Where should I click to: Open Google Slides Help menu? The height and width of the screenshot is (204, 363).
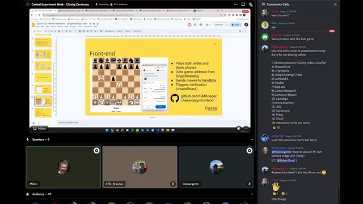[x=95, y=27]
